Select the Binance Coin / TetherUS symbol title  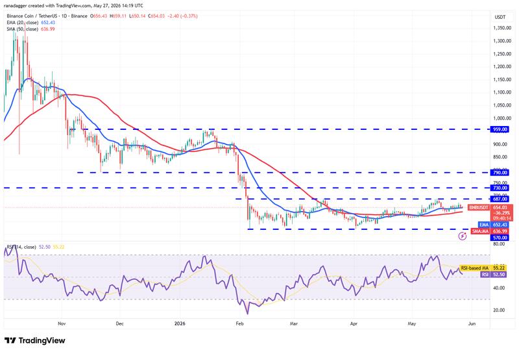tap(47, 16)
